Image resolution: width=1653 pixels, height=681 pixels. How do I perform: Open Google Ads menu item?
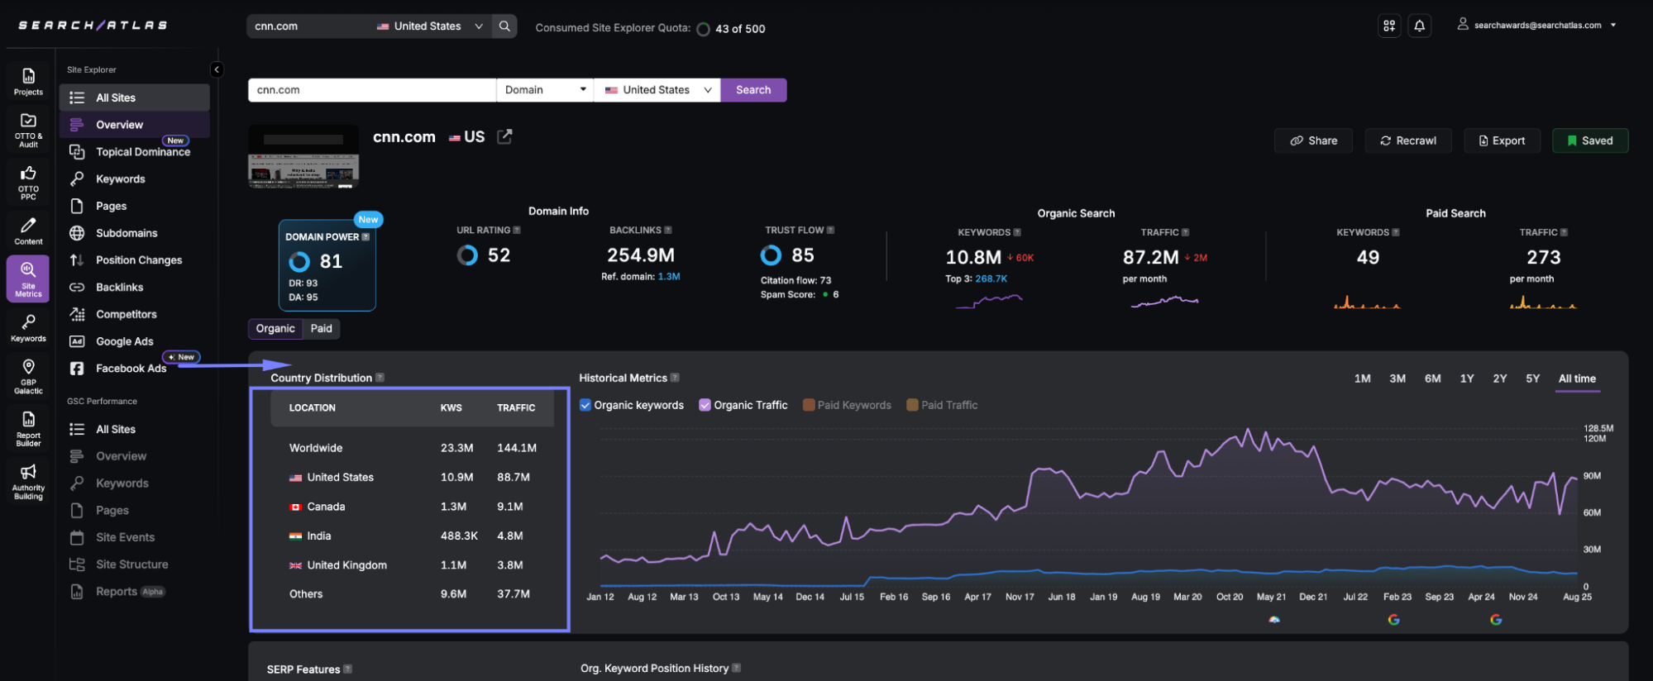[x=134, y=341]
